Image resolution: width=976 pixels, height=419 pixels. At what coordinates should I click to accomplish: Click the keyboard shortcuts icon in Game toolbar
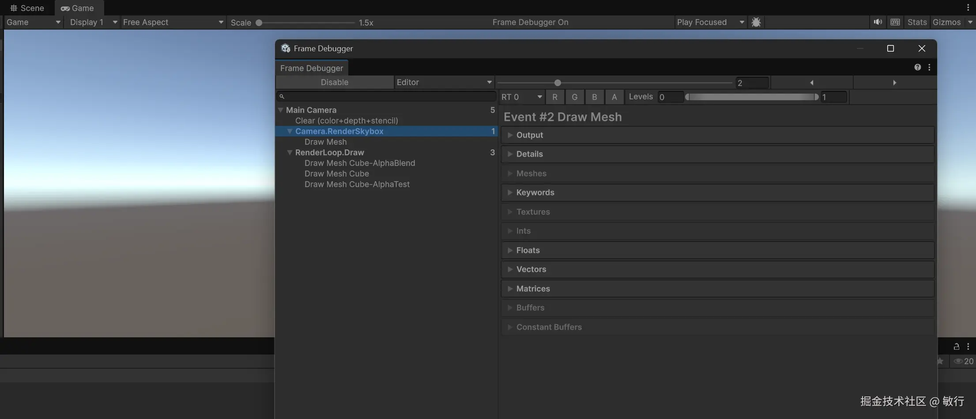tap(895, 22)
